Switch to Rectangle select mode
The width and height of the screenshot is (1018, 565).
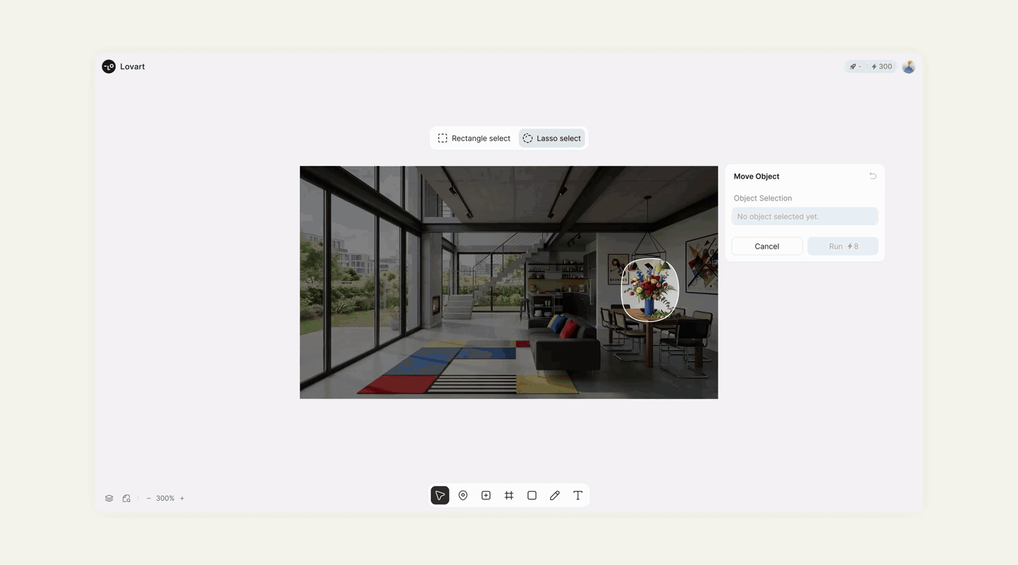(x=474, y=138)
